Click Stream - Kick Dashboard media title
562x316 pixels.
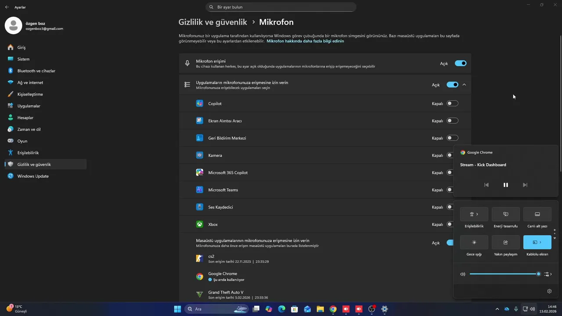click(483, 165)
